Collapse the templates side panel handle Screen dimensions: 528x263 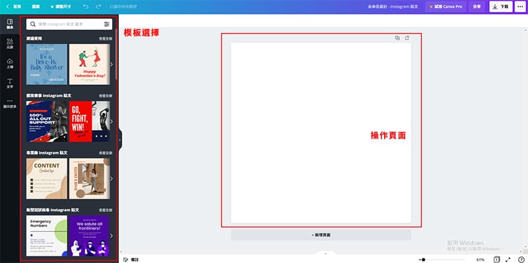pyautogui.click(x=120, y=139)
